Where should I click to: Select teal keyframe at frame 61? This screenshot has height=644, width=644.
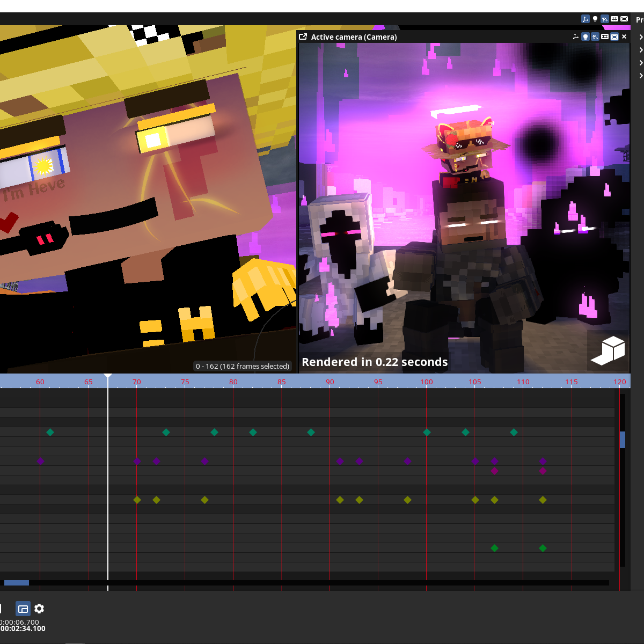50,432
